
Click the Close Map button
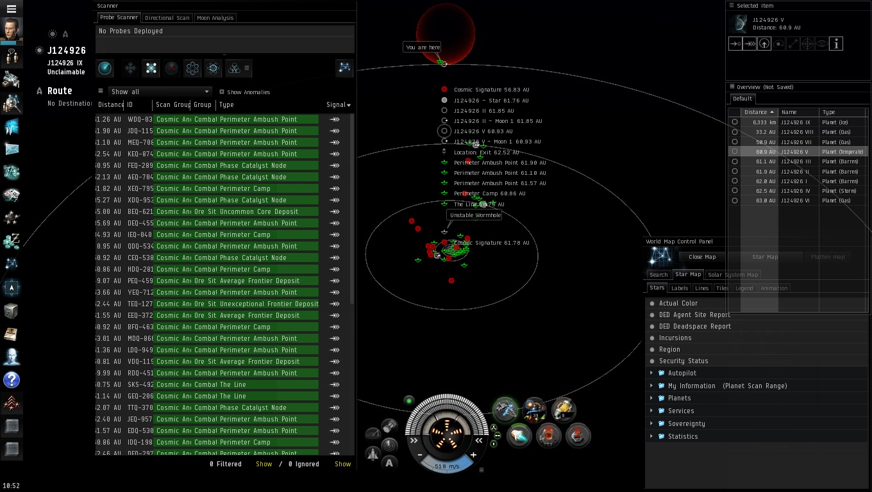point(702,257)
